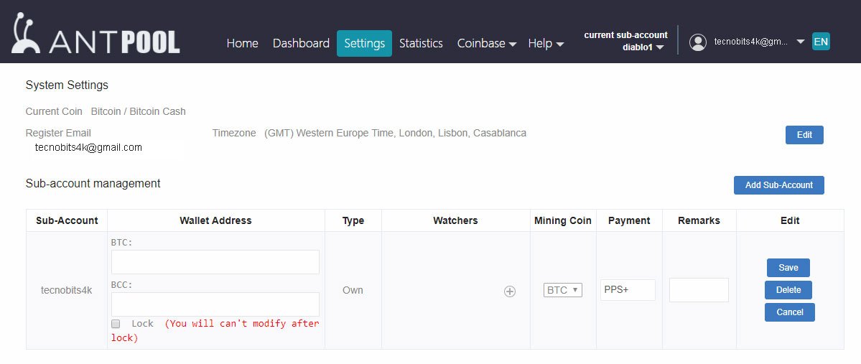Open the Statistics page
The width and height of the screenshot is (861, 364).
pyautogui.click(x=421, y=43)
